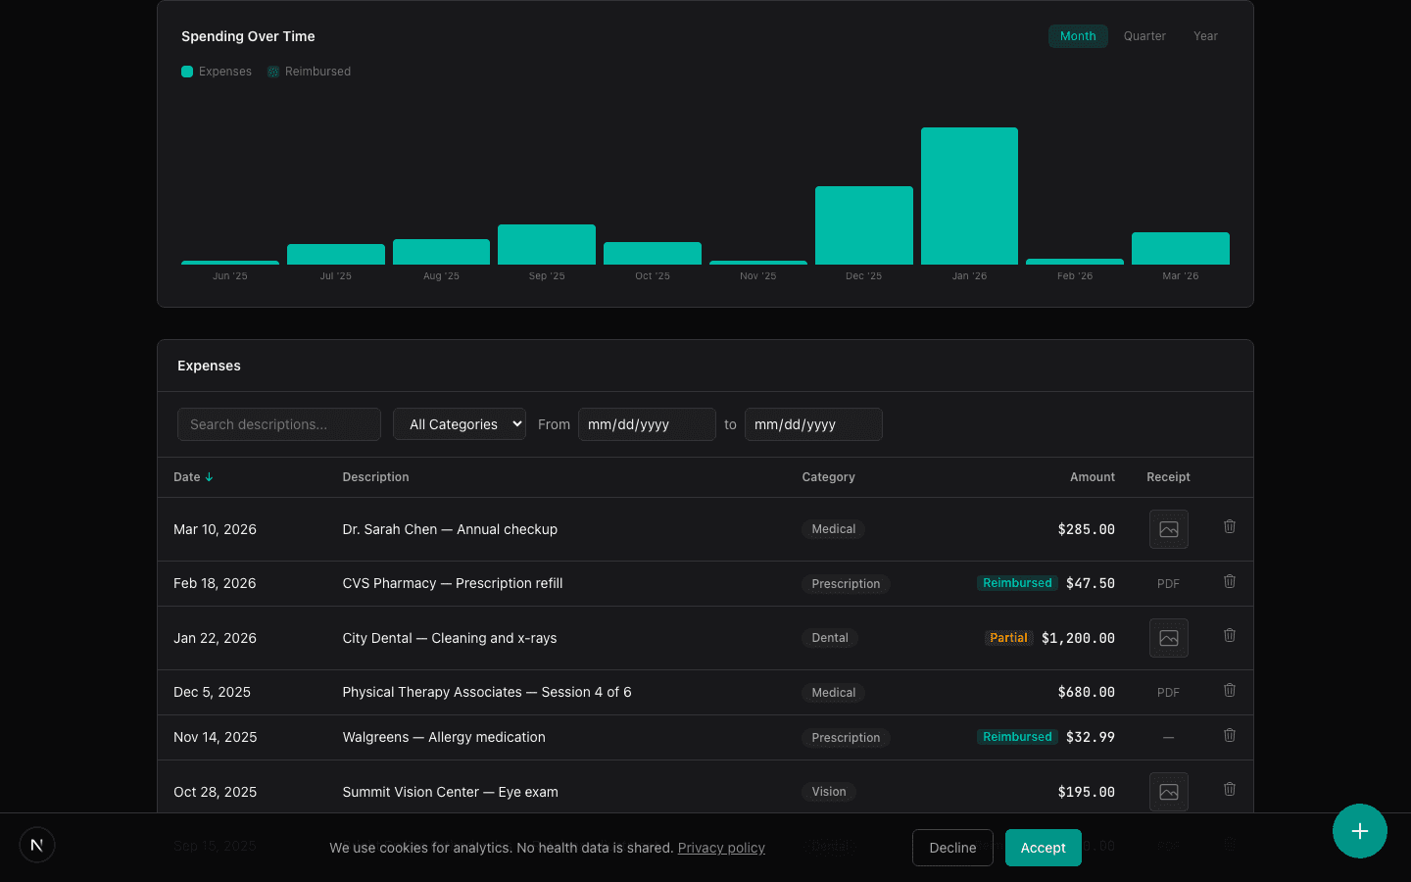The image size is (1411, 882).
Task: Toggle Reimbursed legend series
Action: (x=310, y=72)
